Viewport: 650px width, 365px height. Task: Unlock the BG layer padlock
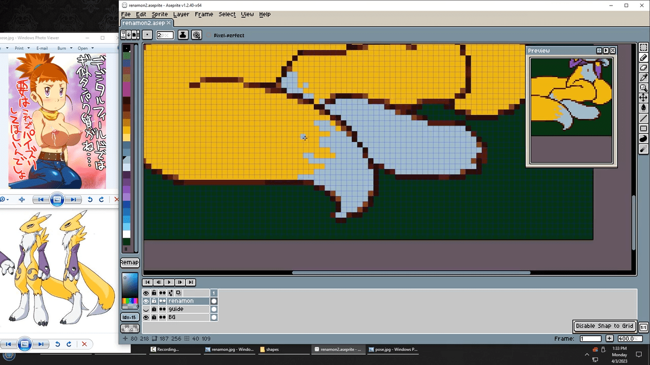(x=154, y=317)
